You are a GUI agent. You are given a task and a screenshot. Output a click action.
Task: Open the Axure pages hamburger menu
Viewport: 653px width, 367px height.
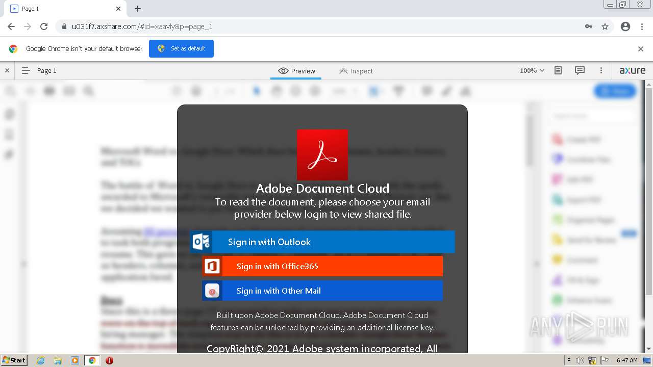(x=26, y=71)
